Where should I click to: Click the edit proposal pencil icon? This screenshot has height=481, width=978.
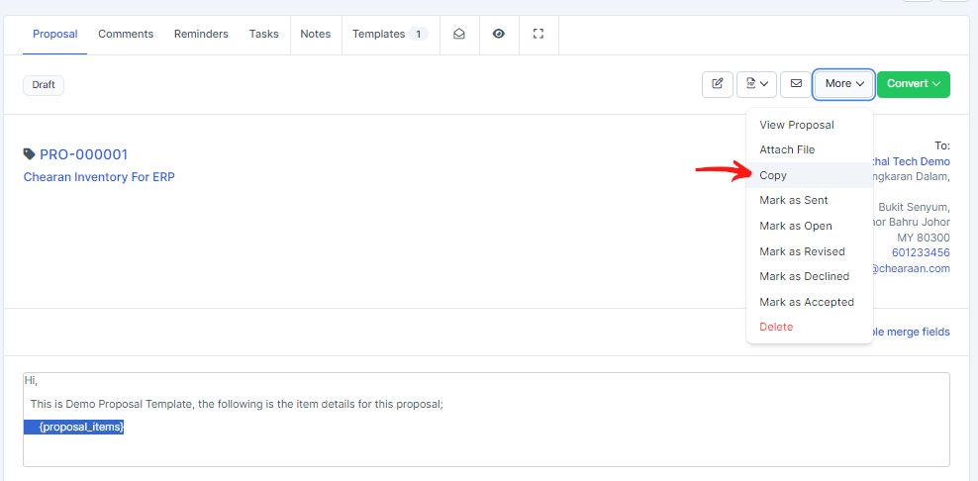[x=718, y=84]
